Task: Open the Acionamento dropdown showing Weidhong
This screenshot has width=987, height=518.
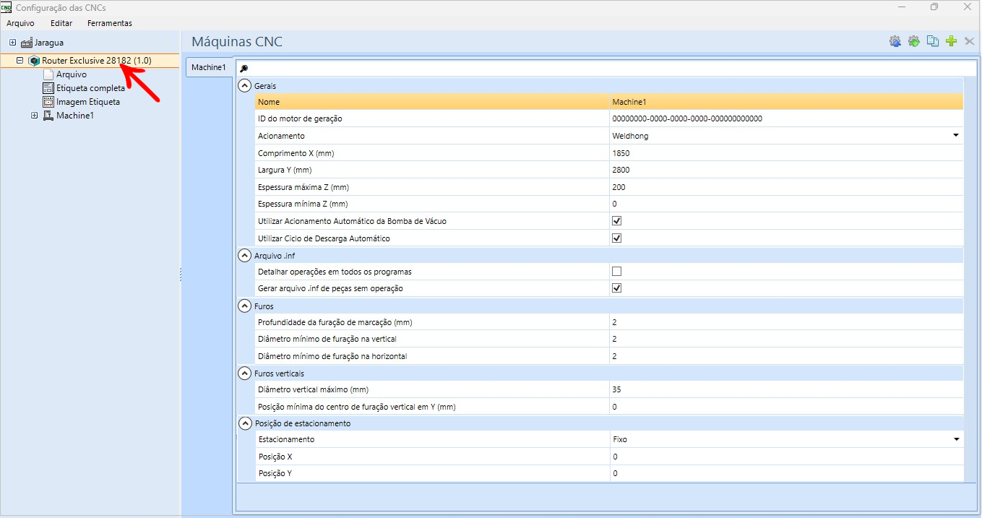Action: (786, 136)
